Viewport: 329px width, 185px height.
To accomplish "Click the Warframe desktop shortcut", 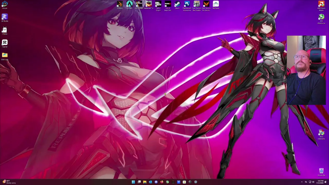I will tap(216, 5).
